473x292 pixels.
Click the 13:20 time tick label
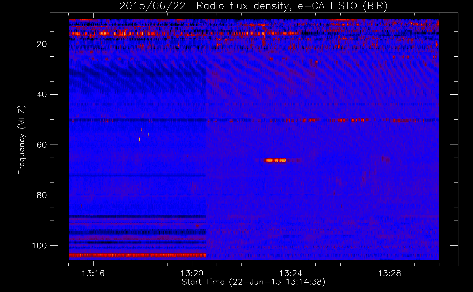(192, 274)
